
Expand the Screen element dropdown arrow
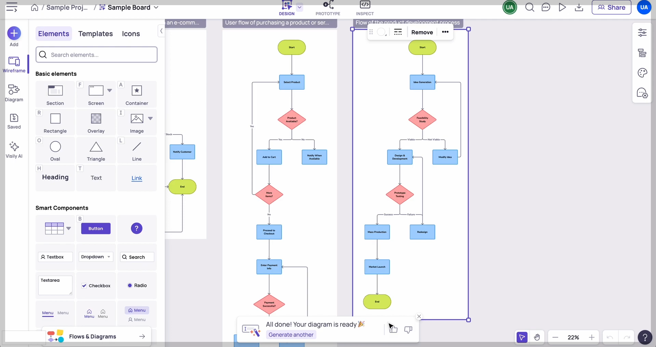point(109,91)
